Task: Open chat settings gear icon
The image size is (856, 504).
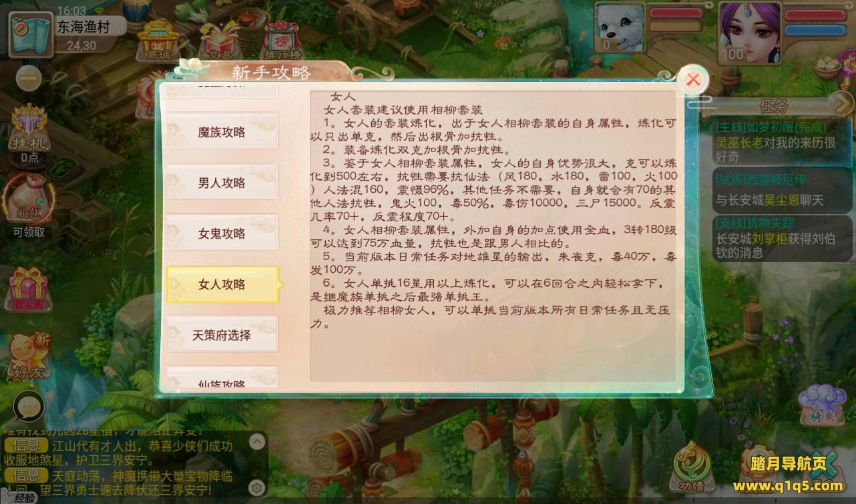Action: [257, 489]
